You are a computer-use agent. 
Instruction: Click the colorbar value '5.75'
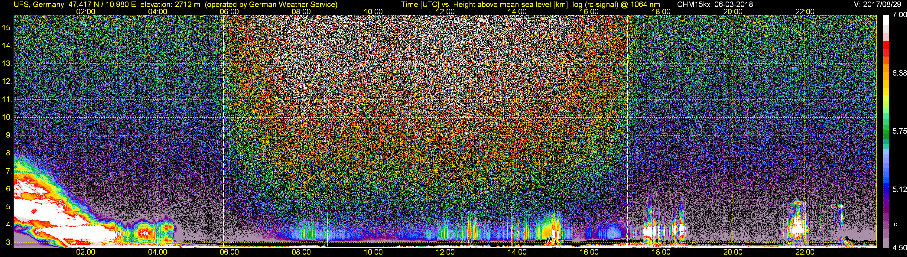(x=899, y=131)
